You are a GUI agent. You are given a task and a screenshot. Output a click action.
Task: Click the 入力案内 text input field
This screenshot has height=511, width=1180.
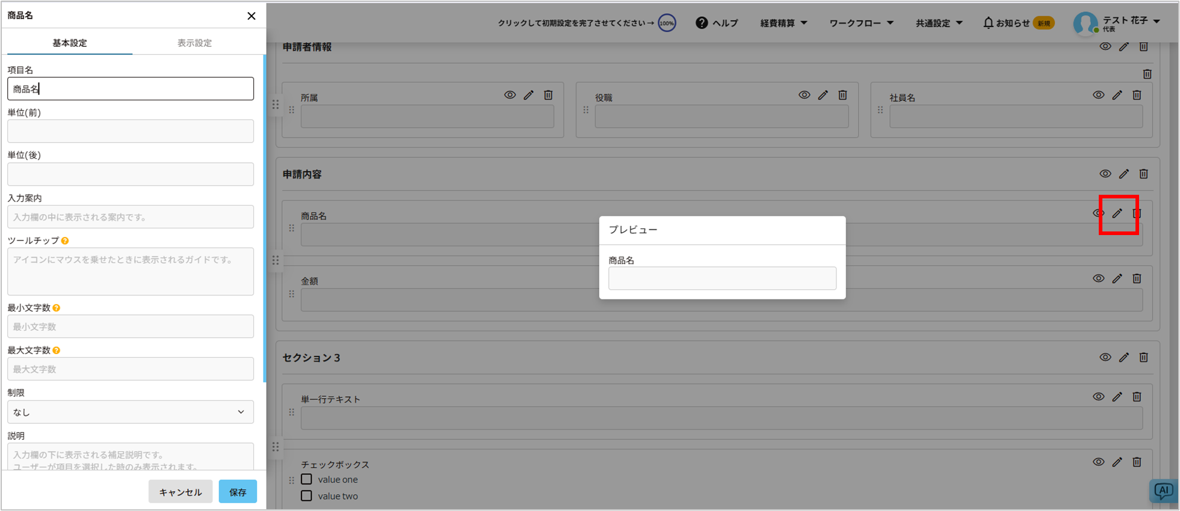tap(131, 217)
